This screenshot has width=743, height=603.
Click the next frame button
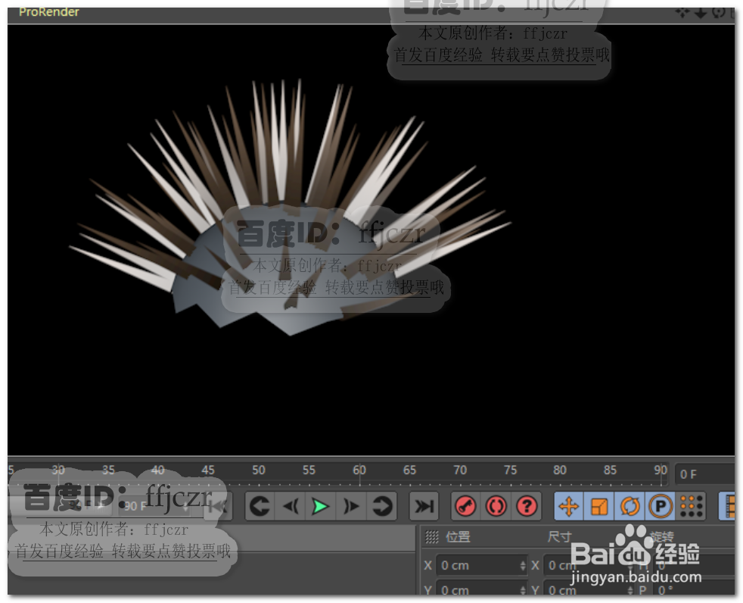point(350,506)
